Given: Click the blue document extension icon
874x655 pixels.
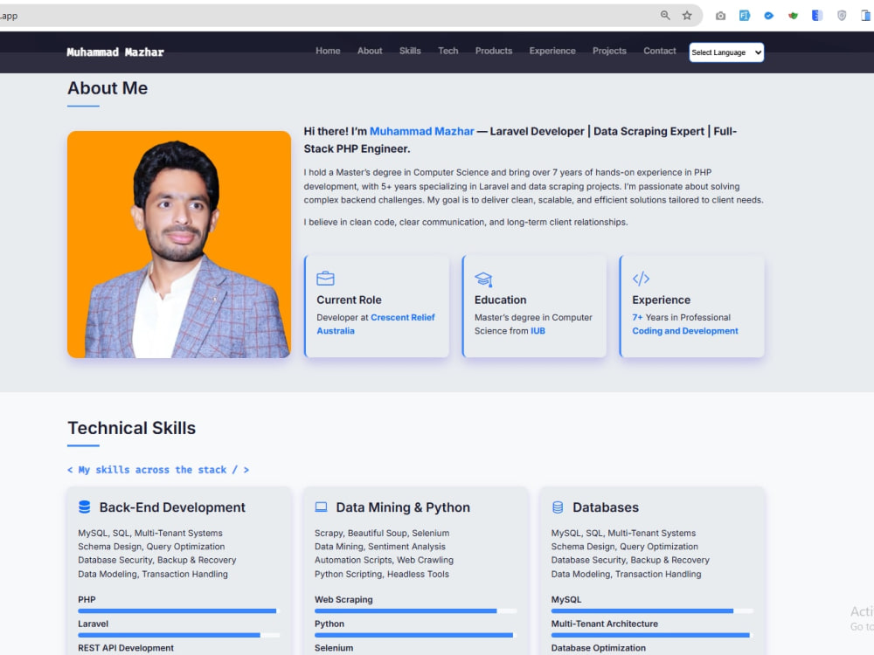Looking at the screenshot, I should tap(817, 16).
